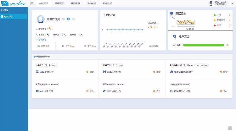Click the edit icon for Month analysis
The image size is (236, 131).
[171, 91]
